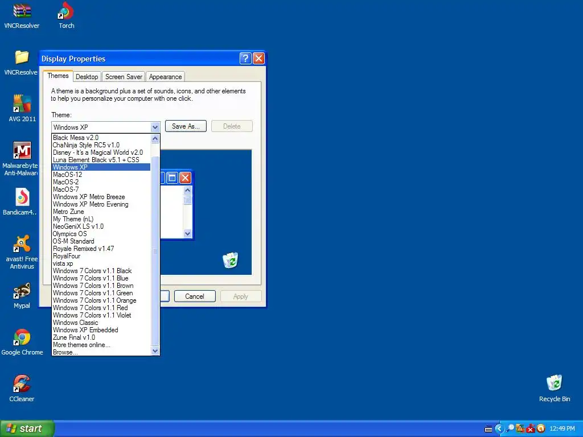Pick RoyalFour theme

(x=101, y=256)
